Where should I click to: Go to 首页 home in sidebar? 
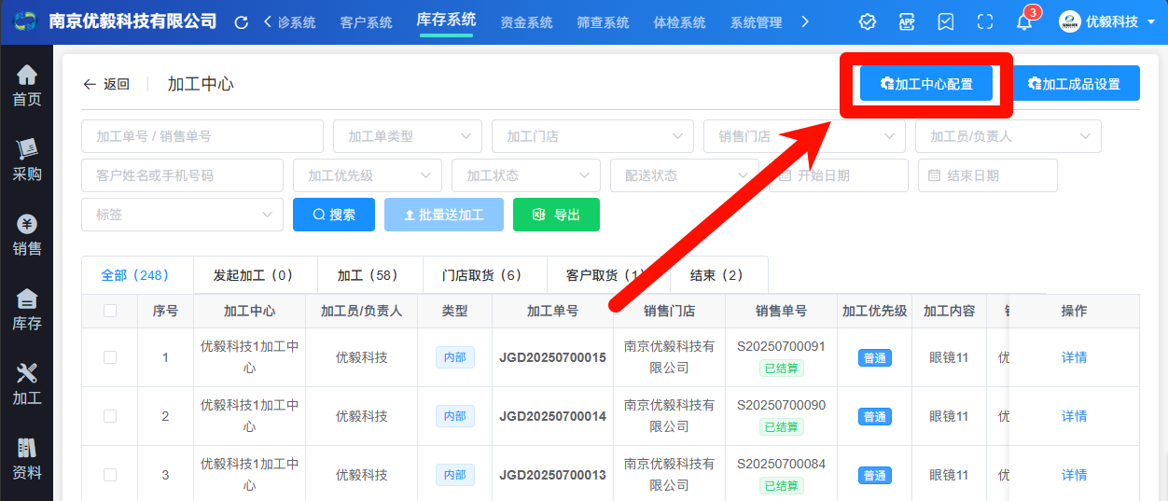pos(26,85)
